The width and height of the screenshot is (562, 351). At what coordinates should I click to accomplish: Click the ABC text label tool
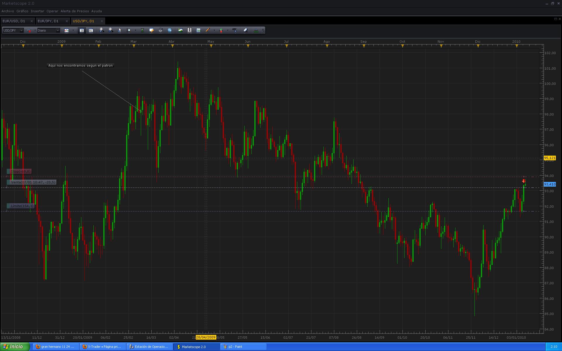[x=234, y=30]
